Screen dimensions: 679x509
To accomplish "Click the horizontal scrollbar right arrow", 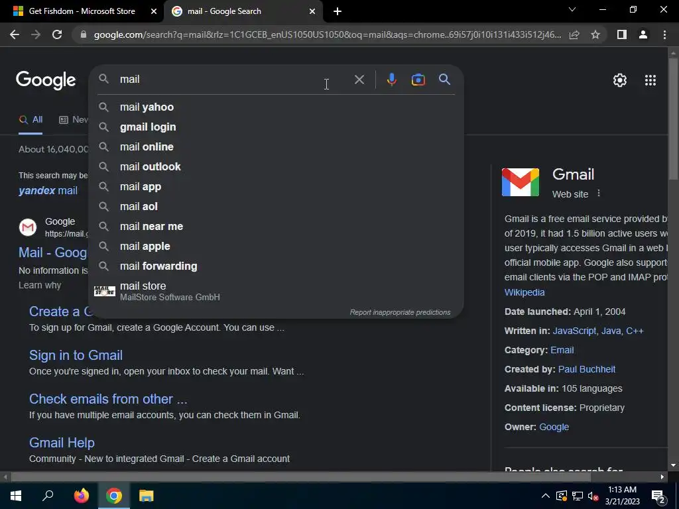I will (x=662, y=477).
